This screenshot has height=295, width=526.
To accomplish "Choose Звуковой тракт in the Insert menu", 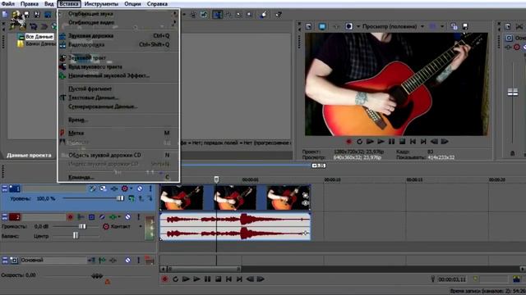I will 118,58.
